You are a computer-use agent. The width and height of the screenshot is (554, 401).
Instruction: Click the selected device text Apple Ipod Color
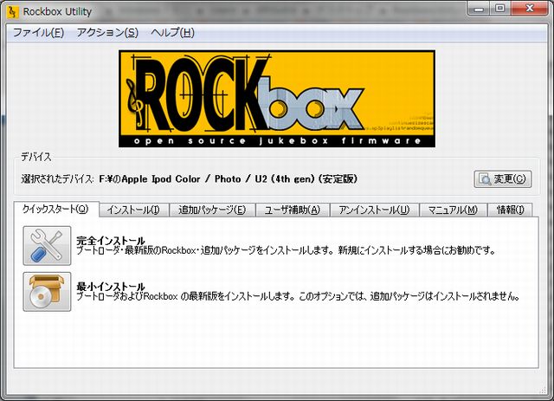point(229,179)
